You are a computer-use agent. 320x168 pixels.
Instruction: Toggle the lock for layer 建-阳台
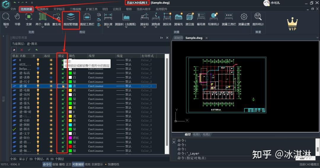[x=63, y=138]
